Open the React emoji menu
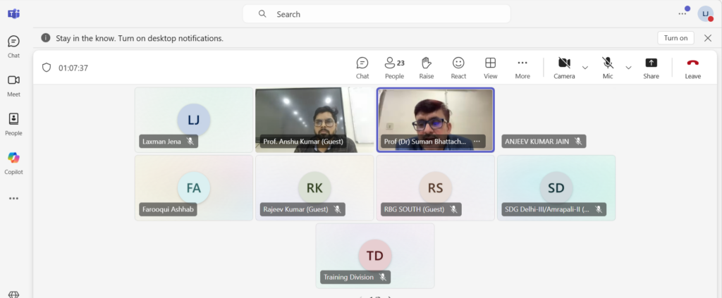Viewport: 722px width, 298px height. [458, 68]
